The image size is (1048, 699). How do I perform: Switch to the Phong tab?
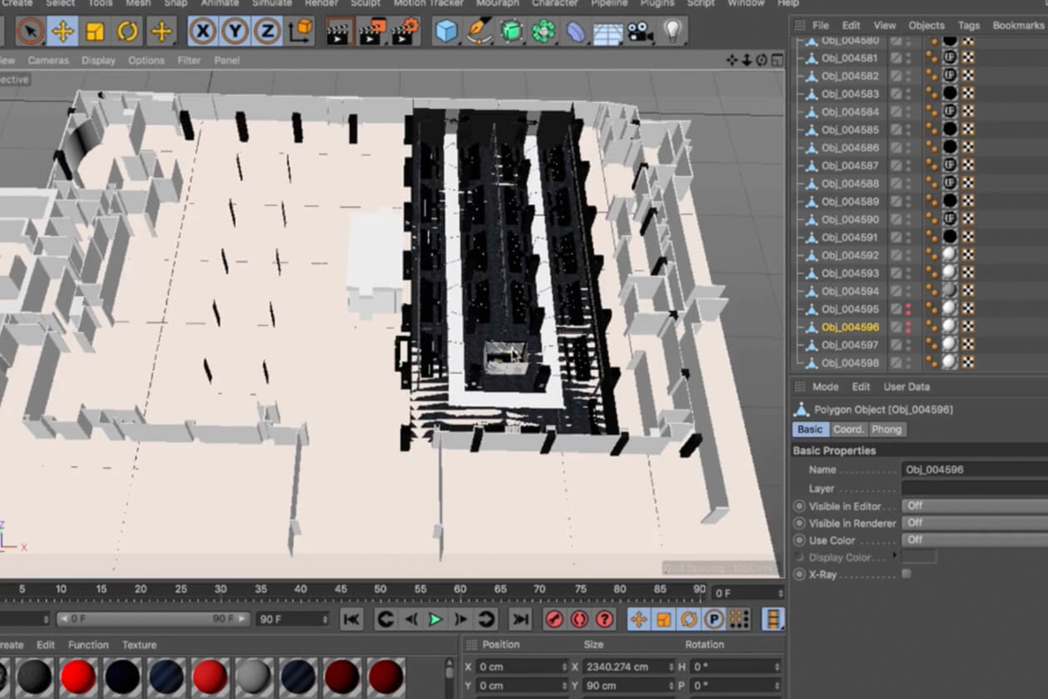886,430
